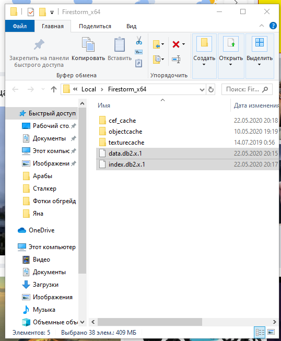Image resolution: width=281 pixels, height=341 pixels.
Task: Switch to the Вид ribbon tab
Action: coord(132,26)
